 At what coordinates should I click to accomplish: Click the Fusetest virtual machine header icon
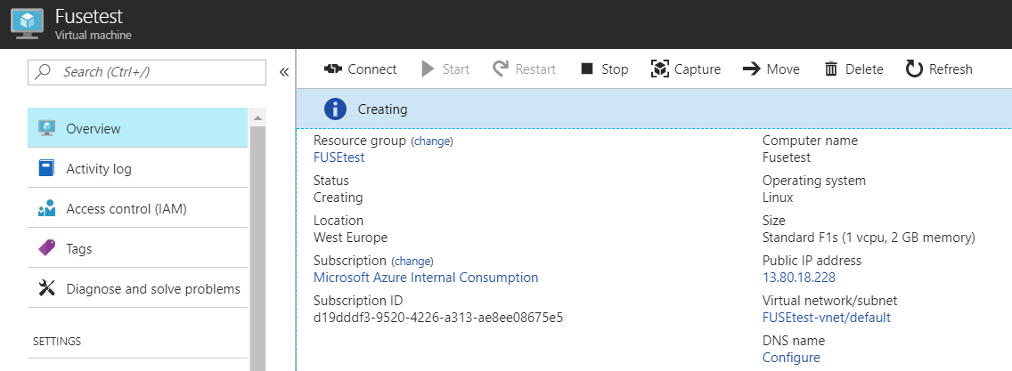click(27, 24)
